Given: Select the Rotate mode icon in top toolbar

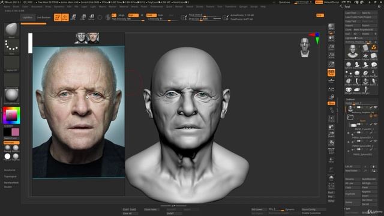Looking at the screenshot, I should point(92,17).
